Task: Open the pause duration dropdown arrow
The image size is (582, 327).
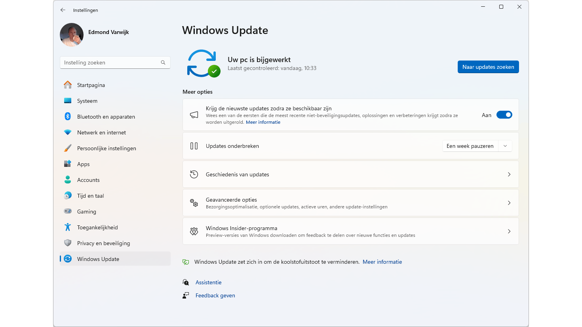Action: 505,146
